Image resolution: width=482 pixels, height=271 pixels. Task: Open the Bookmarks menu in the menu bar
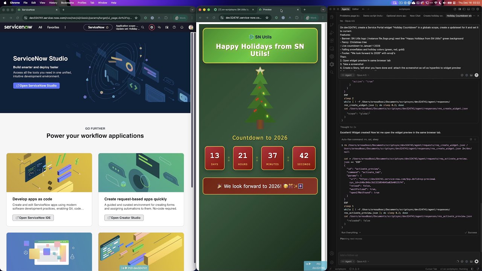tap(67, 3)
